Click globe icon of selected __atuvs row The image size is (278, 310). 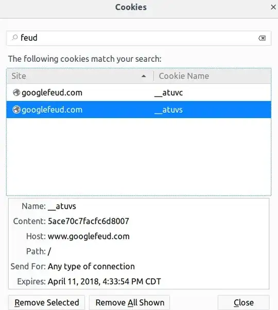tap(16, 110)
